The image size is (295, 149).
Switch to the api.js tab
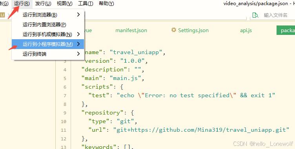(246, 31)
